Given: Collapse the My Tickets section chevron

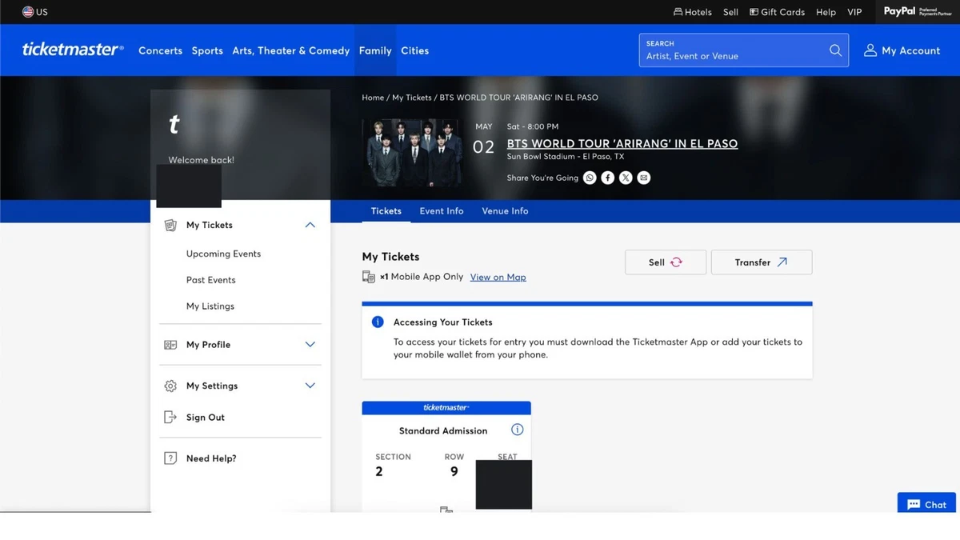Looking at the screenshot, I should point(310,225).
